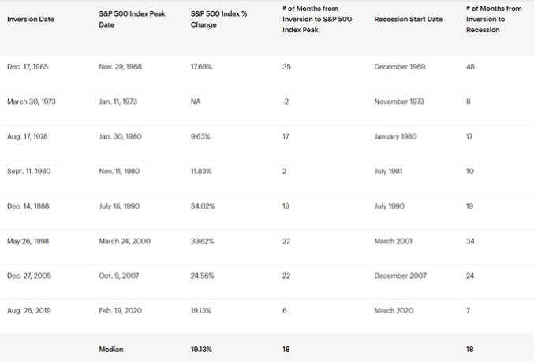Click the Inversion Date column header
The image size is (534, 363).
31,19
